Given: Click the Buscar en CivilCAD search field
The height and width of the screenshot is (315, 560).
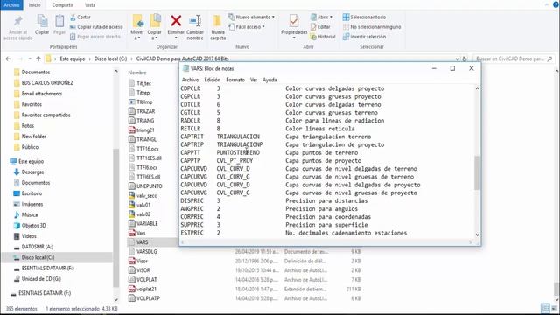Looking at the screenshot, I should (x=514, y=59).
